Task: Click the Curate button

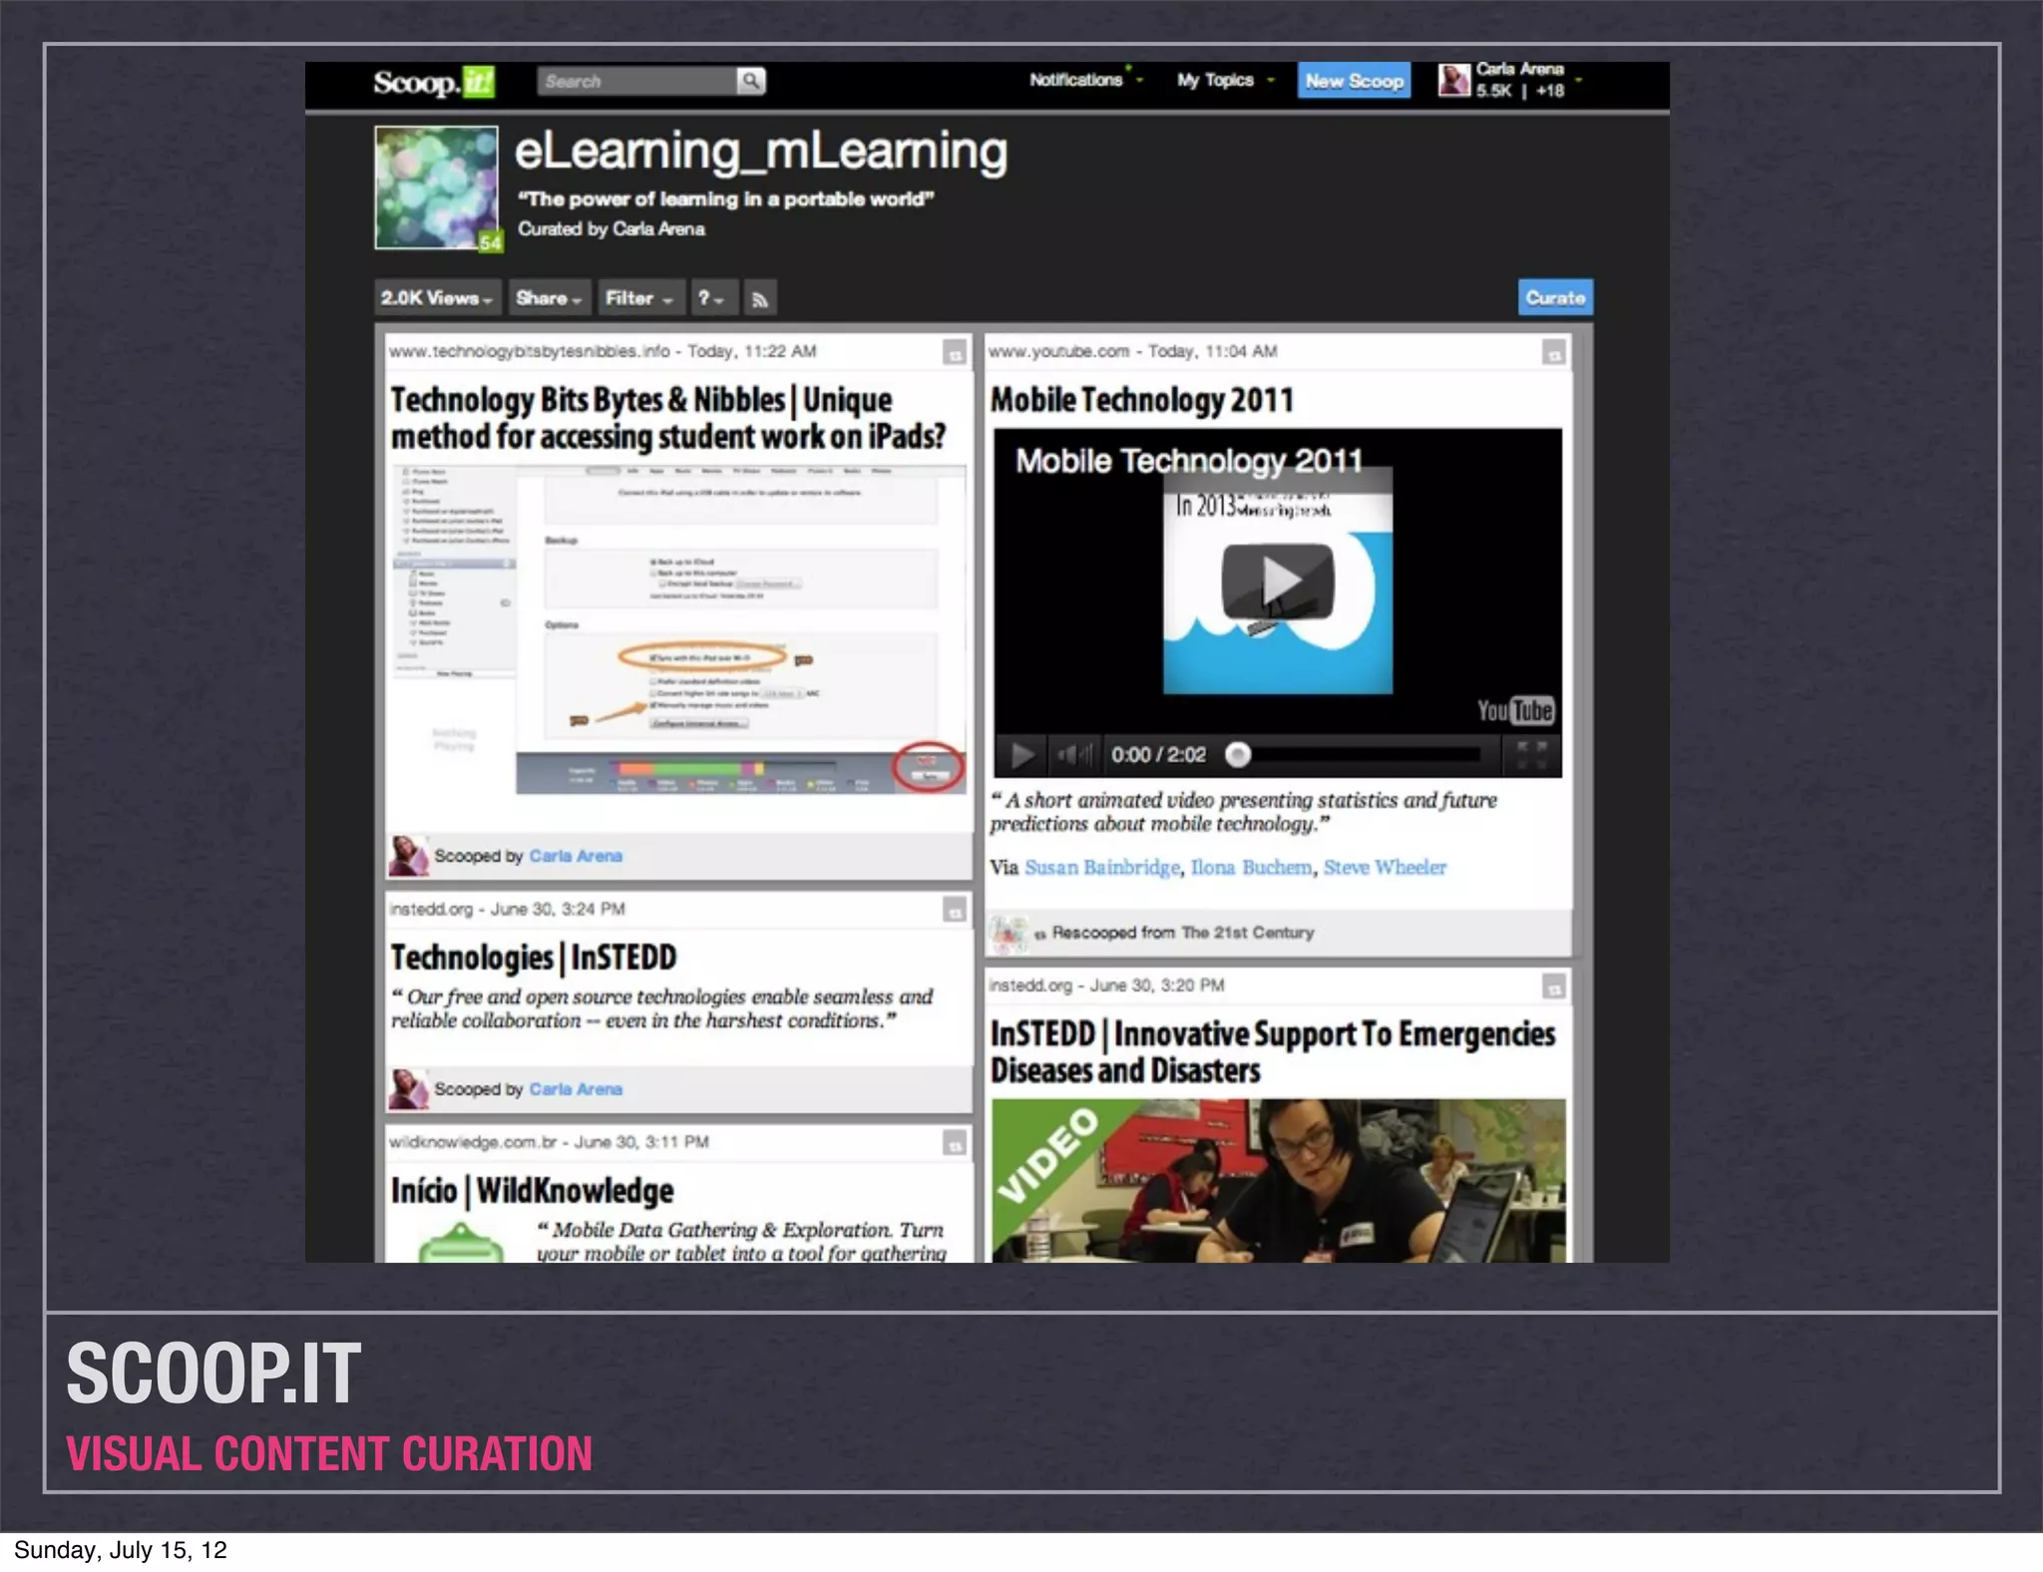Action: pos(1554,297)
